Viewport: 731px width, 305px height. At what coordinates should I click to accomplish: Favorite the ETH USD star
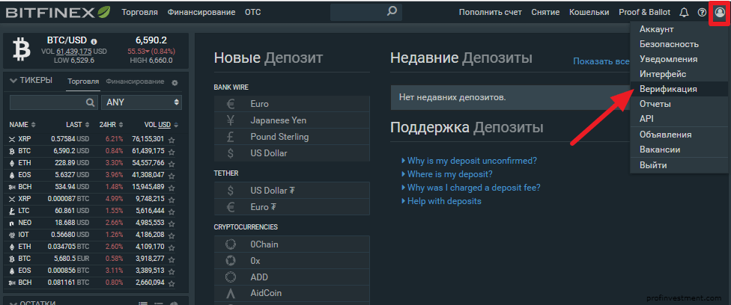tap(172, 164)
